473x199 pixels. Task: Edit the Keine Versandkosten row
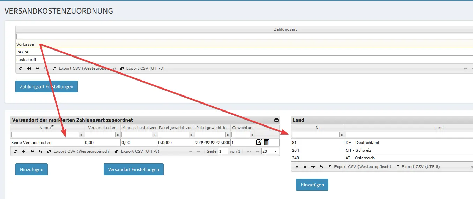[259, 142]
